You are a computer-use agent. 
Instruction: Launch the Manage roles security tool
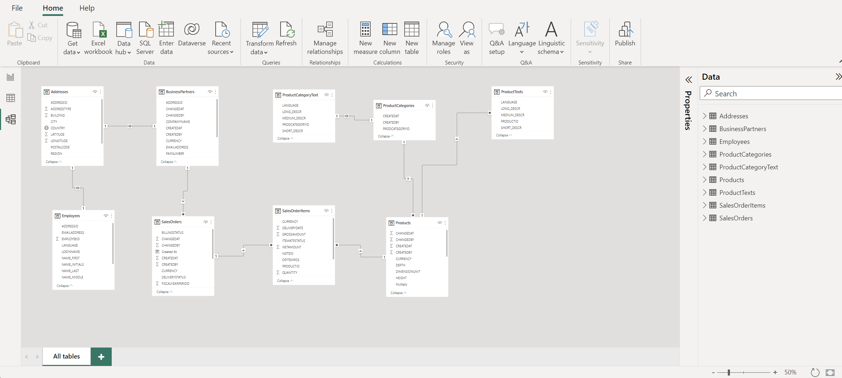point(443,37)
